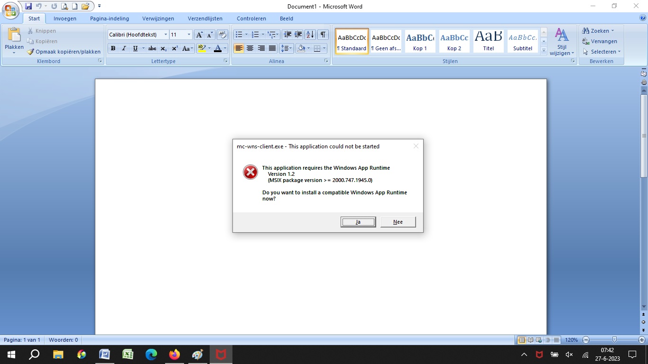
Task: Click the muted volume tray icon
Action: tap(569, 355)
